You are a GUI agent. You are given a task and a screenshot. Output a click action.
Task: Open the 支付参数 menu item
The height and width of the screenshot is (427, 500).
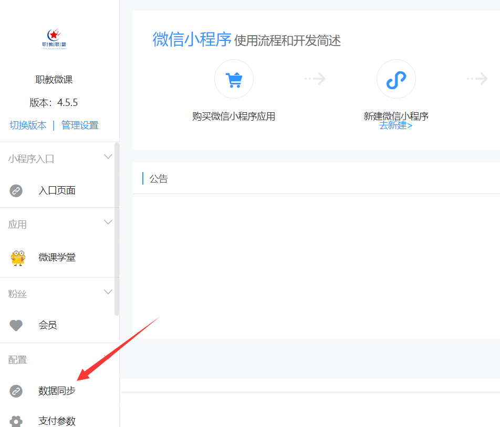click(57, 421)
